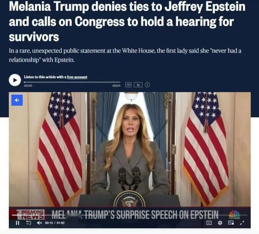Screen dimensions: 259x234
Task: Open the free account link
Action: (x=77, y=77)
